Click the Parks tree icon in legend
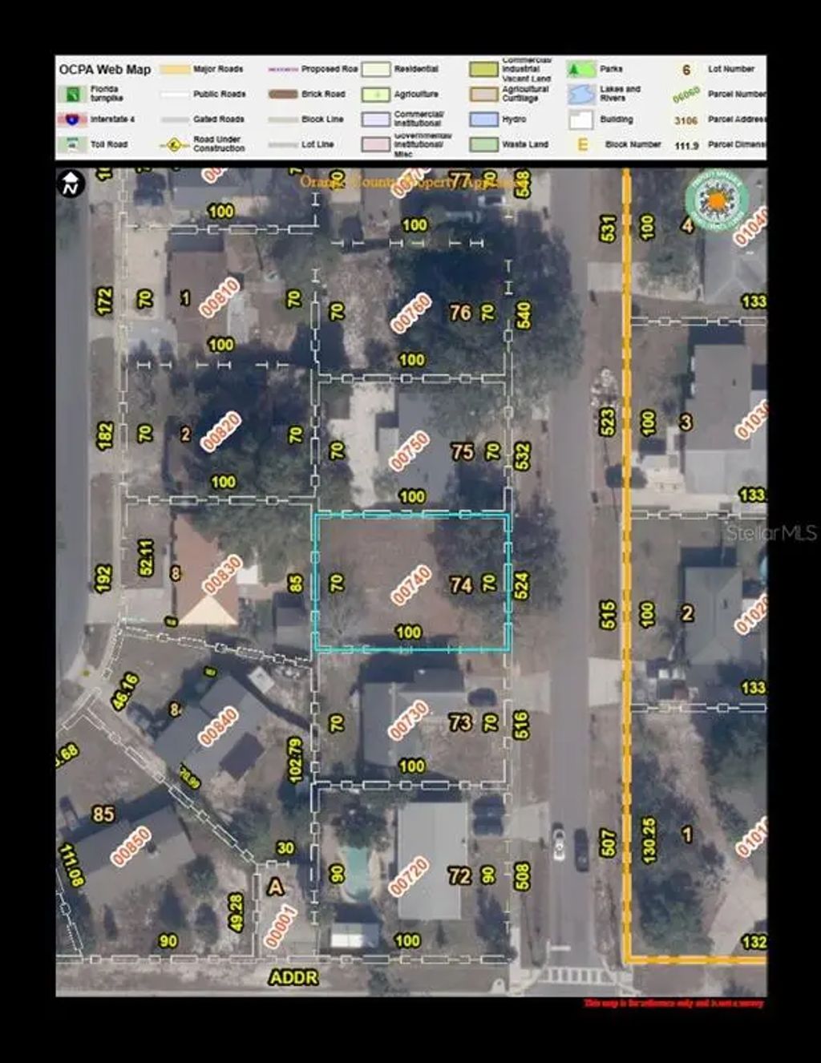821x1063 pixels. tap(581, 69)
